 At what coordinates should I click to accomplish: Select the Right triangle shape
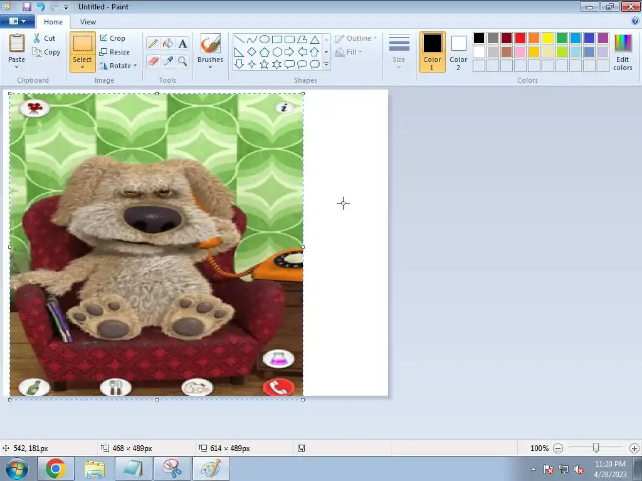coord(239,52)
